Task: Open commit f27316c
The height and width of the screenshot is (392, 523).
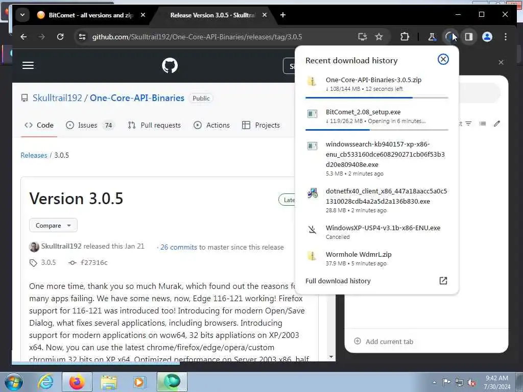Action: [88, 263]
